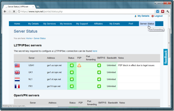Click UK1 SMTP/S thumbs-up icon
The height and width of the screenshot is (111, 174).
99,72
